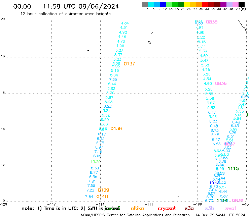Click the pink time label 0838
This screenshot has width=249, height=218.
238,201
